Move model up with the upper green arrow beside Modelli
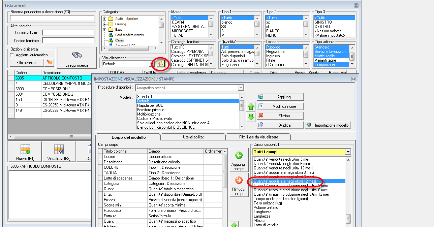 click(251, 107)
